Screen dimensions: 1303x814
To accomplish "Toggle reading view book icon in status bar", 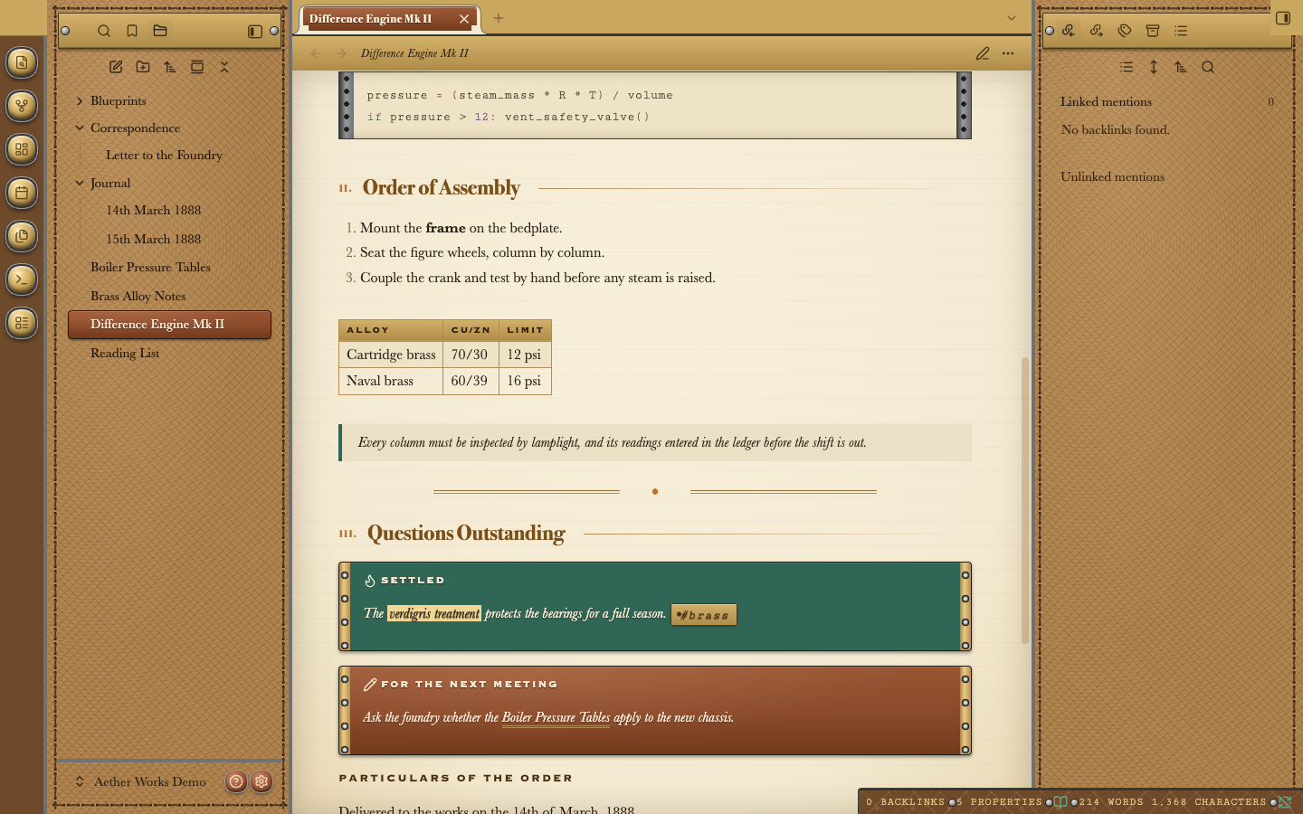I will 1060,802.
